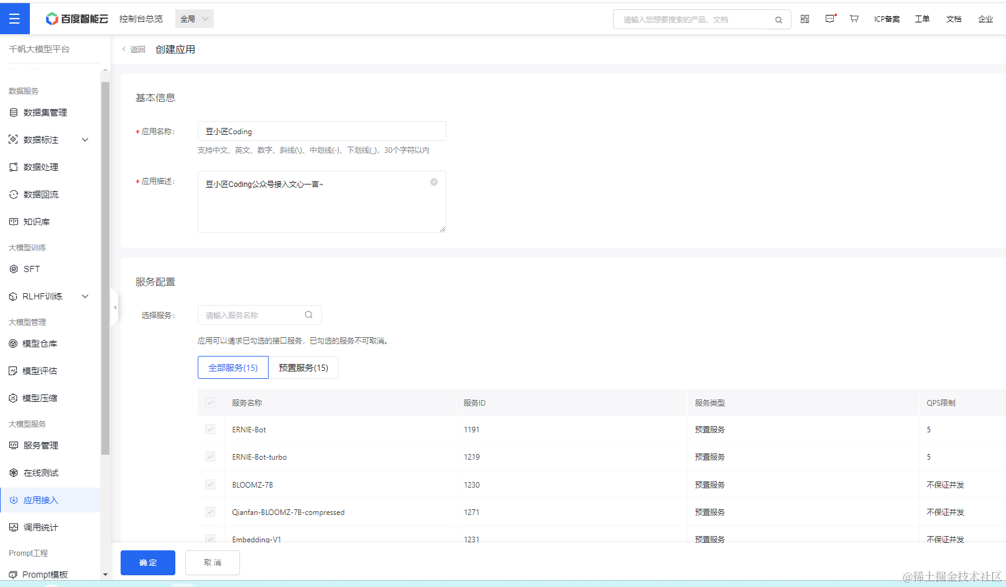This screenshot has height=587, width=1006.
Task: Click the sidebar vertical scrollbar thumb
Action: pos(105,268)
